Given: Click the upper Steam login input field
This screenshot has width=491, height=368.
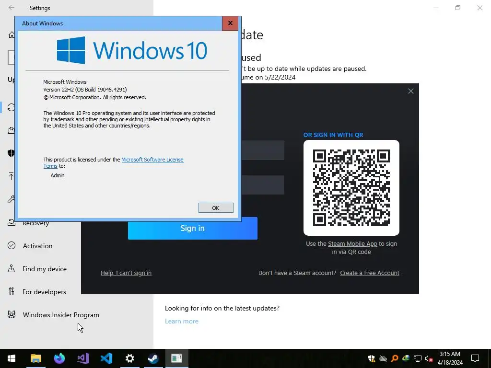Looking at the screenshot, I should click(263, 150).
